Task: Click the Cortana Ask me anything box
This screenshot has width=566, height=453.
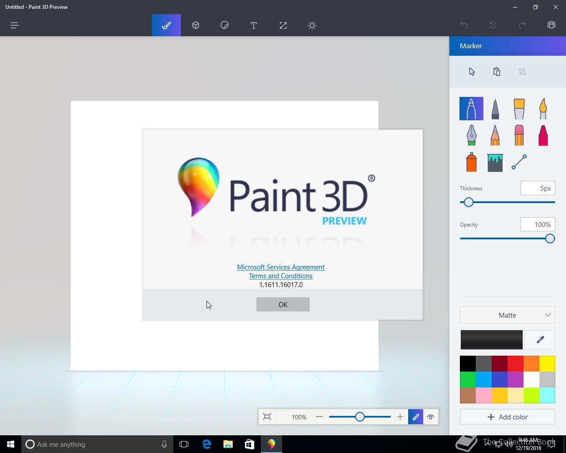Action: tap(98, 444)
